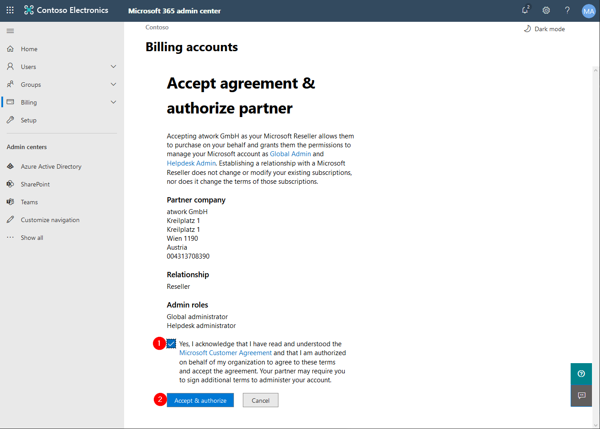Image resolution: width=600 pixels, height=429 pixels.
Task: Open the help question mark icon
Action: [x=567, y=10]
